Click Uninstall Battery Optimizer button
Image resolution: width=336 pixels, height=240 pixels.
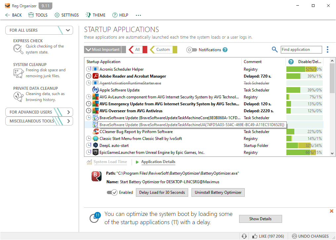[218, 192]
